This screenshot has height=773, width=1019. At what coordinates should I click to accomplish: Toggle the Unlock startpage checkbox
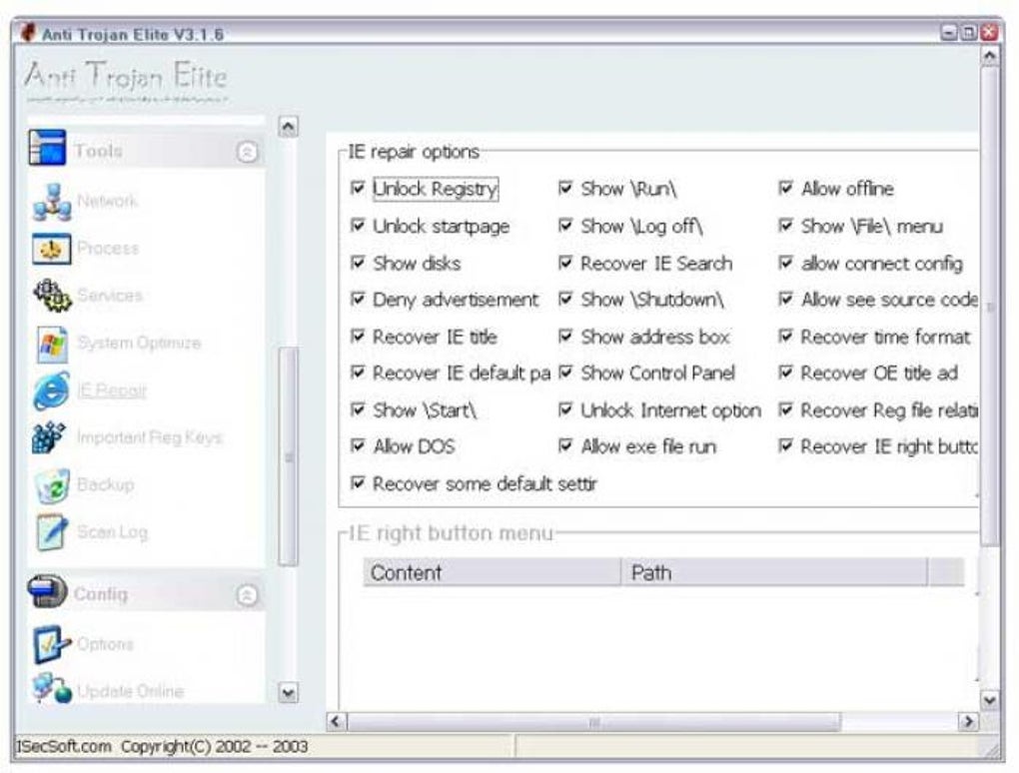[x=358, y=226]
